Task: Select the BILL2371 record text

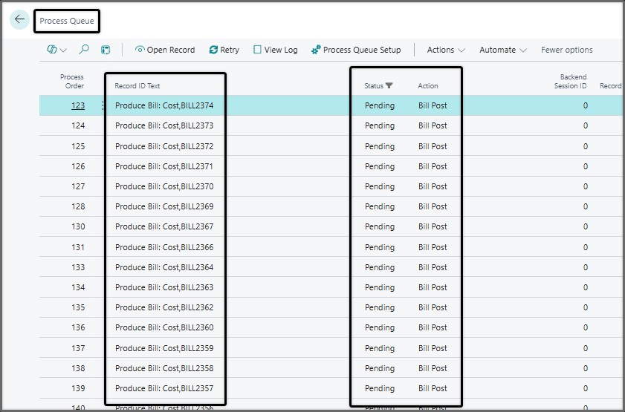Action: coord(164,166)
